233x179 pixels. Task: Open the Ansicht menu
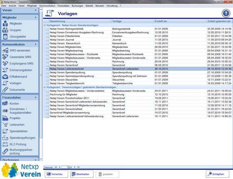(12, 6)
